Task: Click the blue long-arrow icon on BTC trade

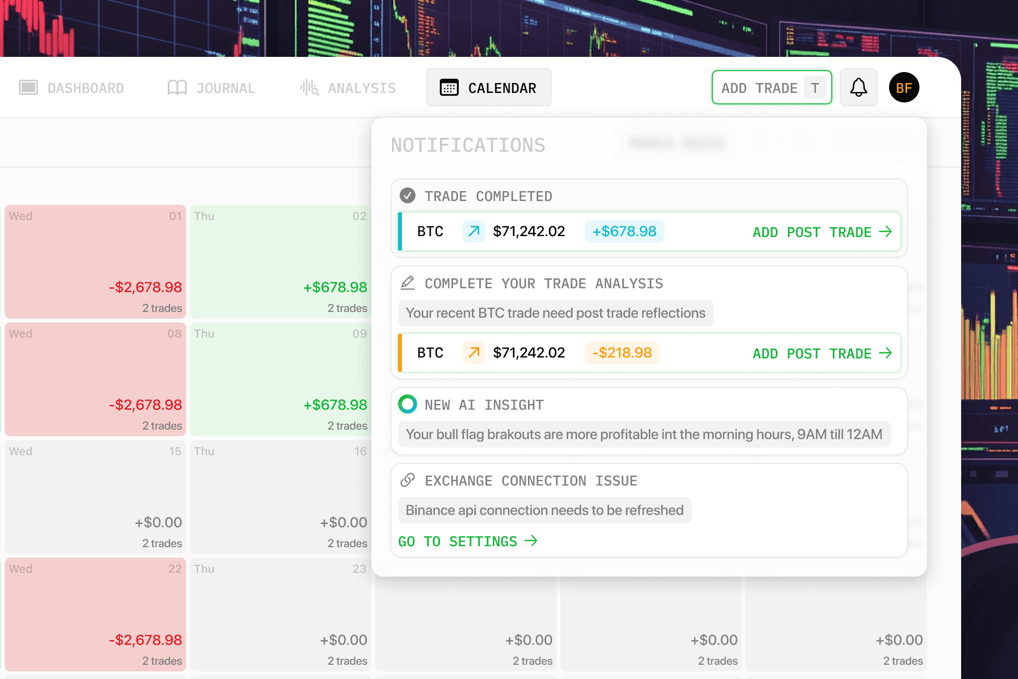Action: point(473,231)
